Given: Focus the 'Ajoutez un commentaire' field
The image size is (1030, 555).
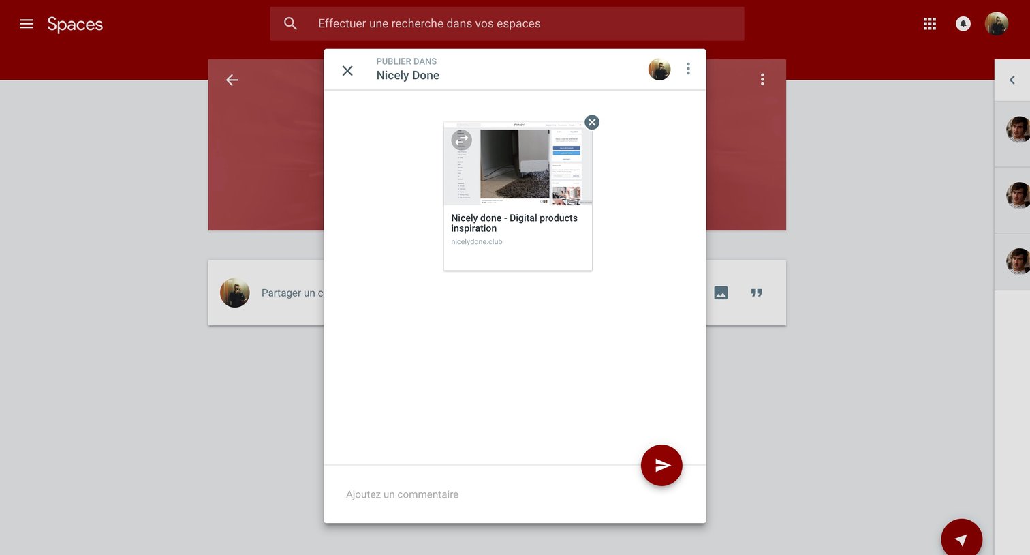Looking at the screenshot, I should pyautogui.click(x=514, y=494).
